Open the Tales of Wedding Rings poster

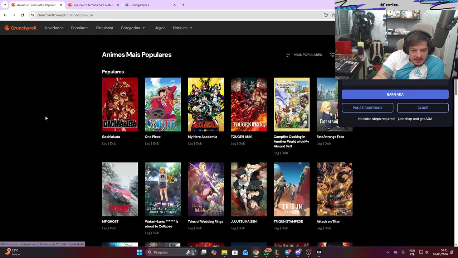point(206,189)
